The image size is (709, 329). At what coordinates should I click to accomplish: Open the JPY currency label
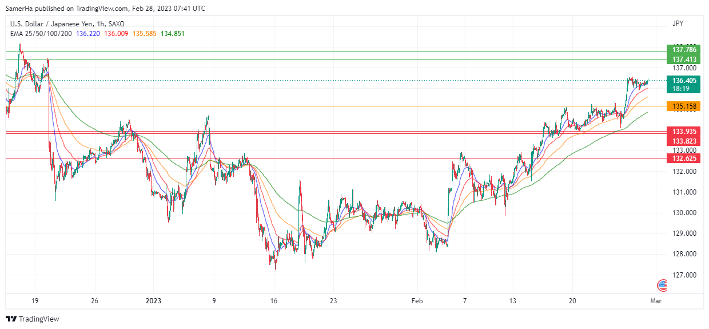(678, 24)
